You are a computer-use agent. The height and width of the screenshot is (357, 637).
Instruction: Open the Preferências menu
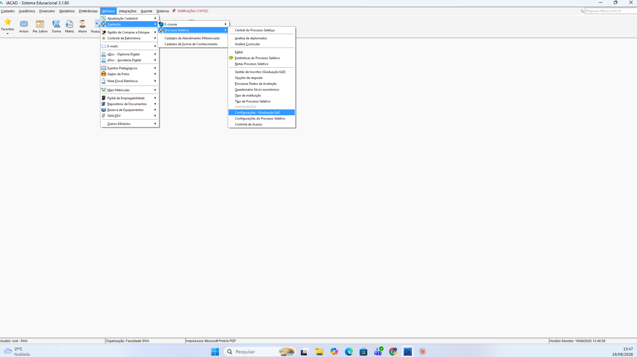click(x=88, y=11)
